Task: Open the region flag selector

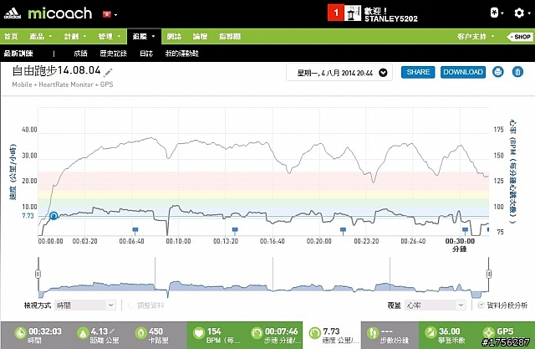Action: [x=110, y=14]
